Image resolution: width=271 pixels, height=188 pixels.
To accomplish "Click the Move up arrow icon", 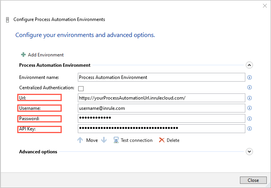I will pos(80,140).
